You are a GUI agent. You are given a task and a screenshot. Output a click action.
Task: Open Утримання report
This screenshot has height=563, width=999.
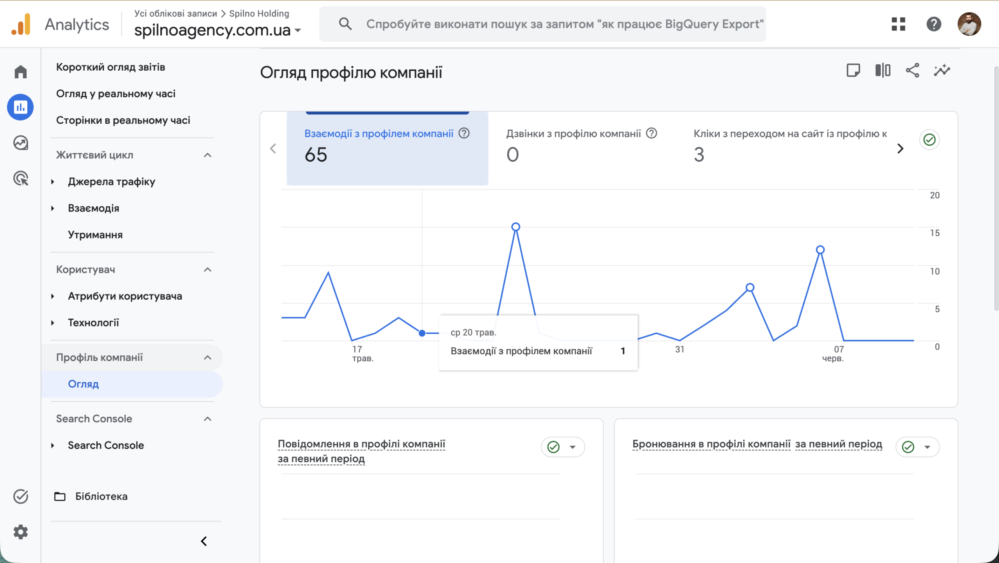pyautogui.click(x=95, y=235)
